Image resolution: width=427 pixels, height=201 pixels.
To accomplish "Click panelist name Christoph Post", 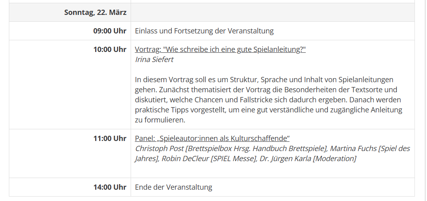I will pyautogui.click(x=159, y=149).
